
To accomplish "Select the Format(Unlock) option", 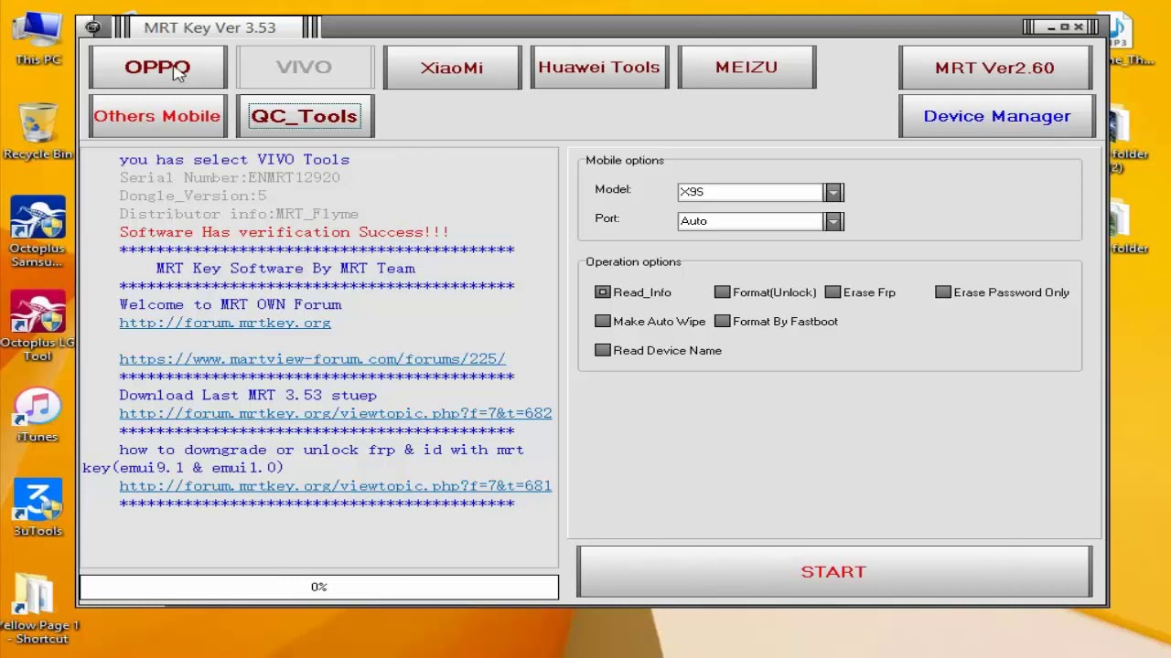I will pyautogui.click(x=766, y=292).
